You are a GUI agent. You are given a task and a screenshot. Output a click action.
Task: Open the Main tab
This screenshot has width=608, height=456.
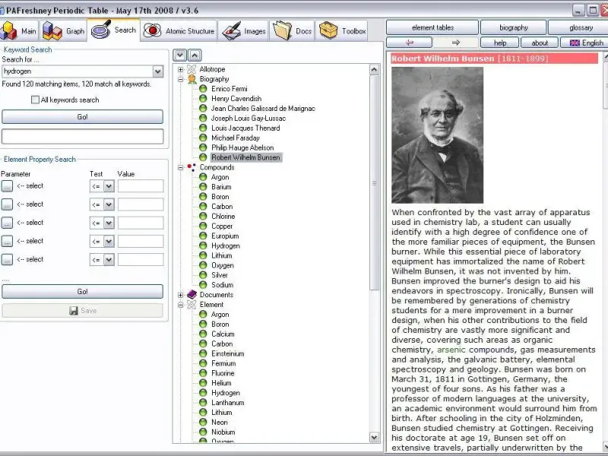pyautogui.click(x=19, y=30)
